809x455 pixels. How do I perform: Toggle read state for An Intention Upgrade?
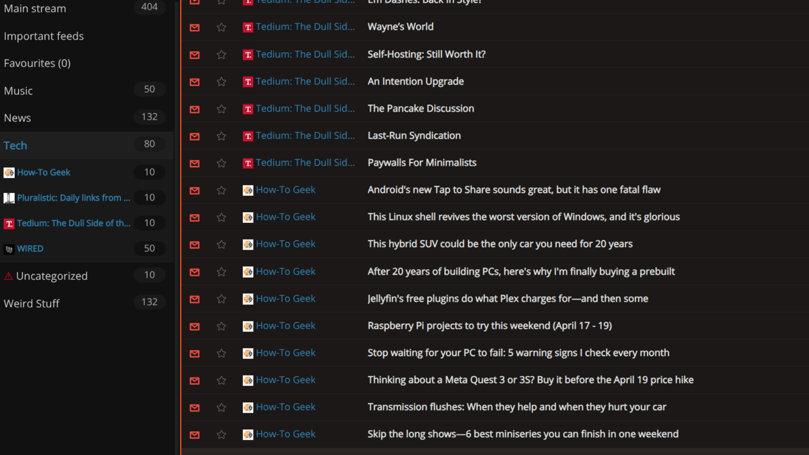click(x=195, y=81)
